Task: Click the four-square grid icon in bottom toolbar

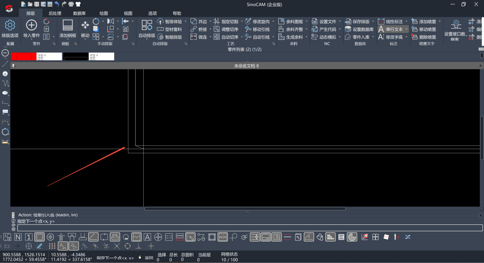Action: coord(376,237)
